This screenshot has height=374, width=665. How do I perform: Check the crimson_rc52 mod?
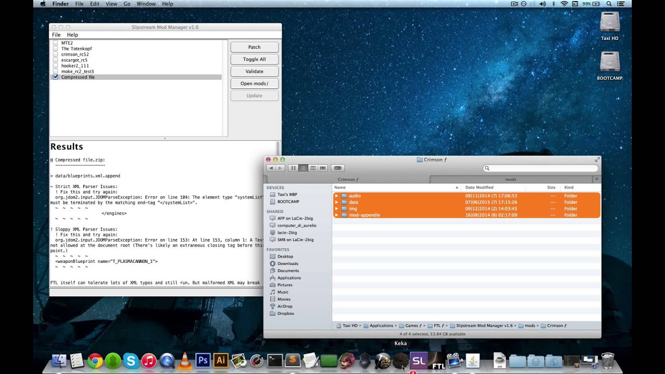[x=55, y=54]
